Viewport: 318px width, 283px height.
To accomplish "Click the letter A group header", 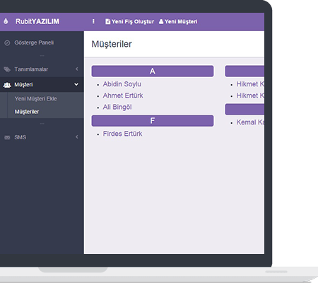I will coord(153,71).
